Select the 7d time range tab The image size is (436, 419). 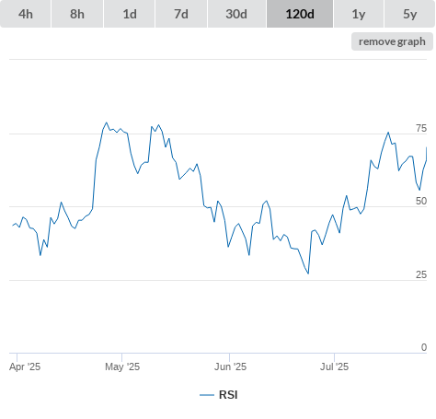pos(181,14)
